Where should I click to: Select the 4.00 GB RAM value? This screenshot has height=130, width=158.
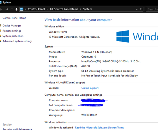86,66
